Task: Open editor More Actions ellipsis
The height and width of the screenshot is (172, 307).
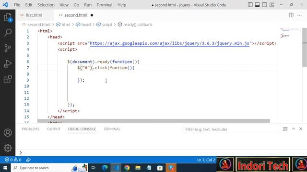Action: click(x=299, y=15)
